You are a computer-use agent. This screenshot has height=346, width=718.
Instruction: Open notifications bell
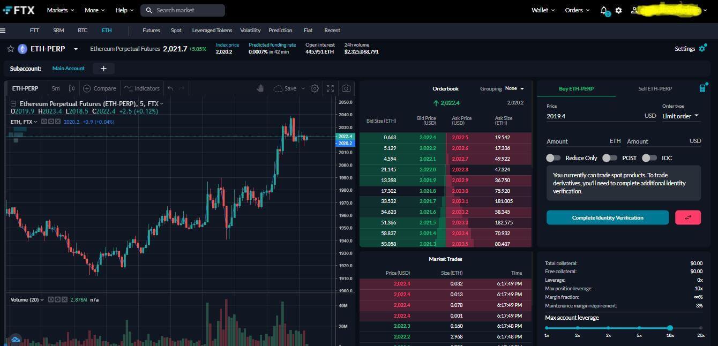(604, 10)
